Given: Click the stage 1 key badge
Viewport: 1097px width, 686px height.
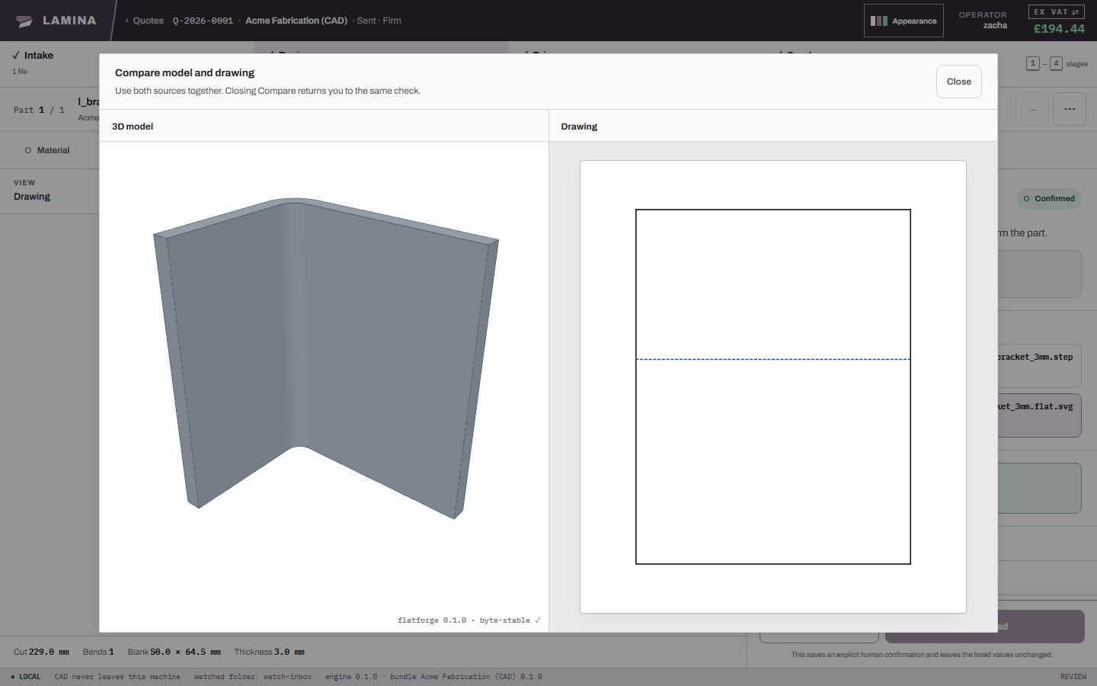Looking at the screenshot, I should click(x=1033, y=63).
